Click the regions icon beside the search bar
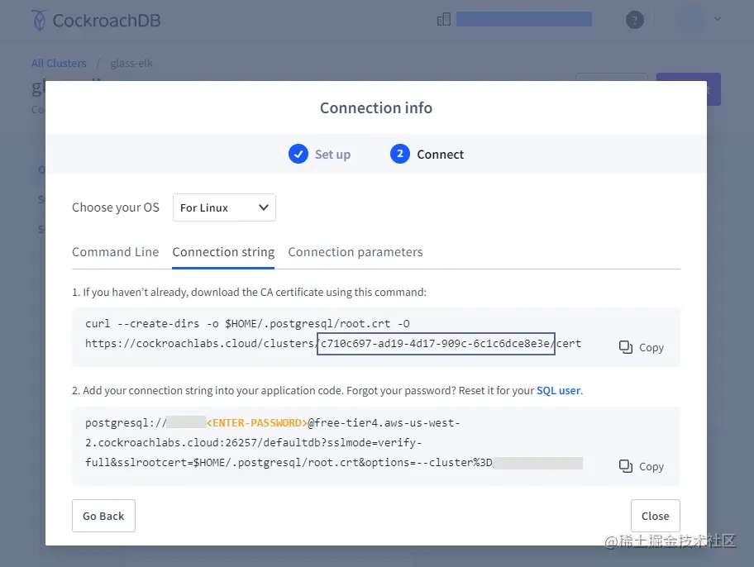The width and height of the screenshot is (754, 567). click(x=443, y=18)
